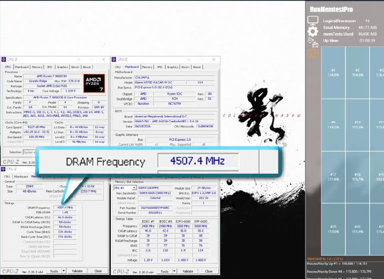Select memtest tile #1 at 116.0%
The height and width of the screenshot is (279, 384).
click(333, 73)
